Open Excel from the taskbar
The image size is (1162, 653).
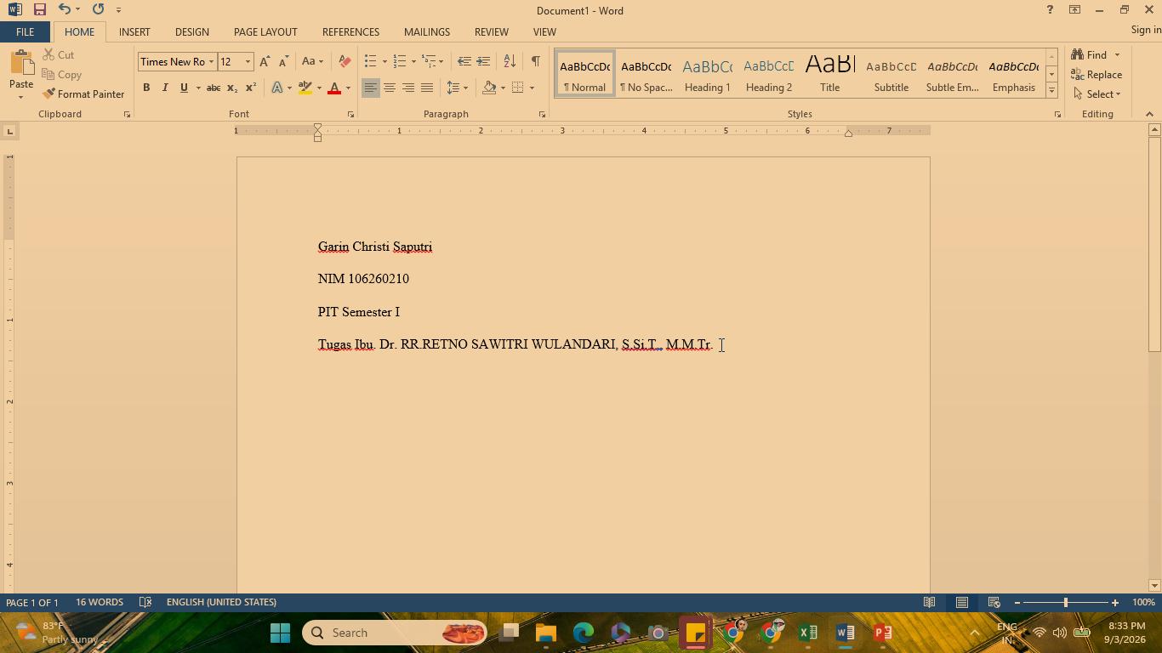(808, 633)
